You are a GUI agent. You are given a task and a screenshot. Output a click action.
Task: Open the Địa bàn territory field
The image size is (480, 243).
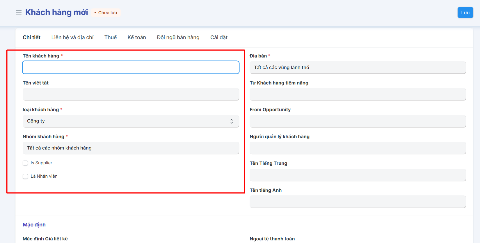click(x=358, y=68)
